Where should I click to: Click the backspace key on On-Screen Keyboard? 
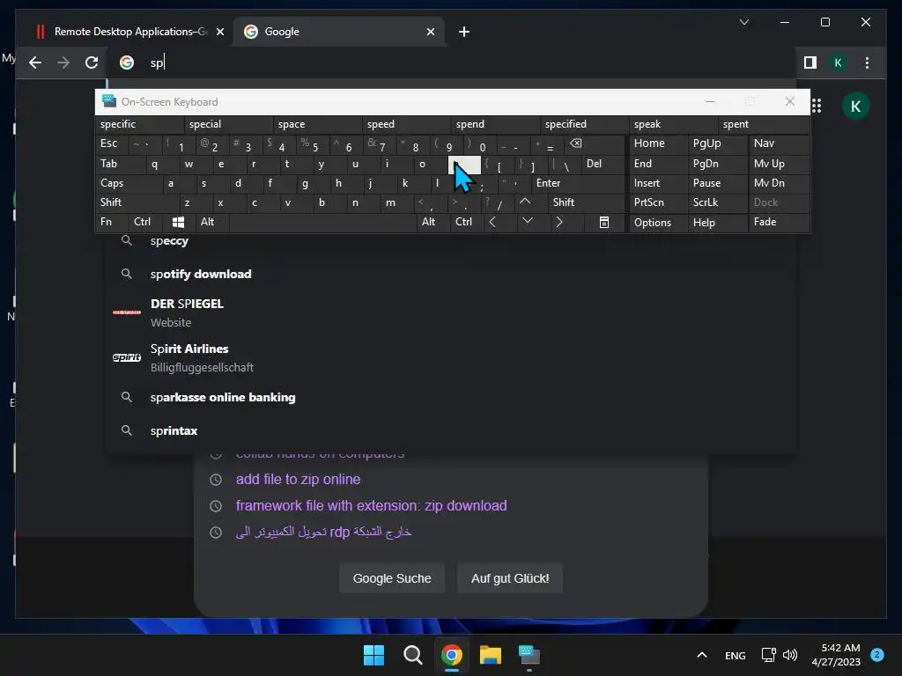point(576,143)
